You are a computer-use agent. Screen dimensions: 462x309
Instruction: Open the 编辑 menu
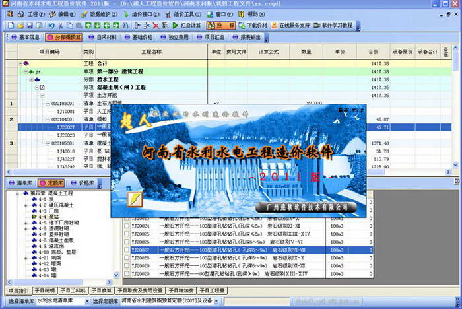click(x=63, y=14)
